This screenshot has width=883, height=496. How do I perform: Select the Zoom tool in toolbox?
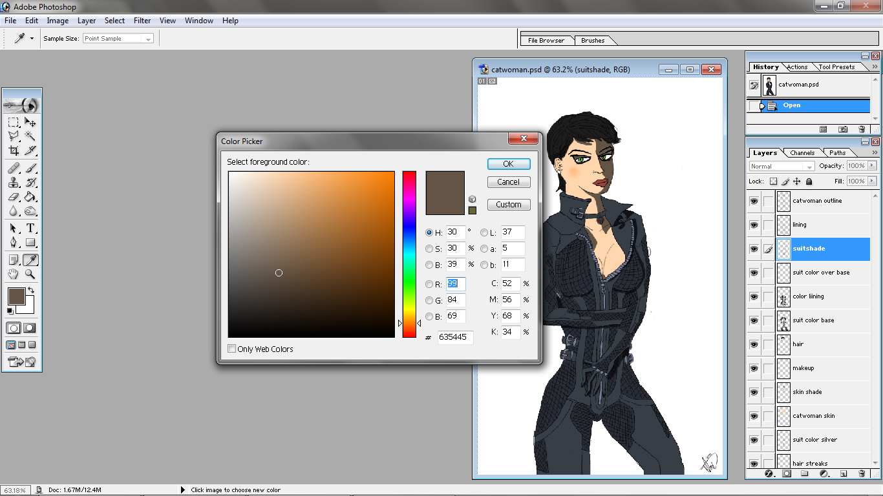(x=30, y=274)
